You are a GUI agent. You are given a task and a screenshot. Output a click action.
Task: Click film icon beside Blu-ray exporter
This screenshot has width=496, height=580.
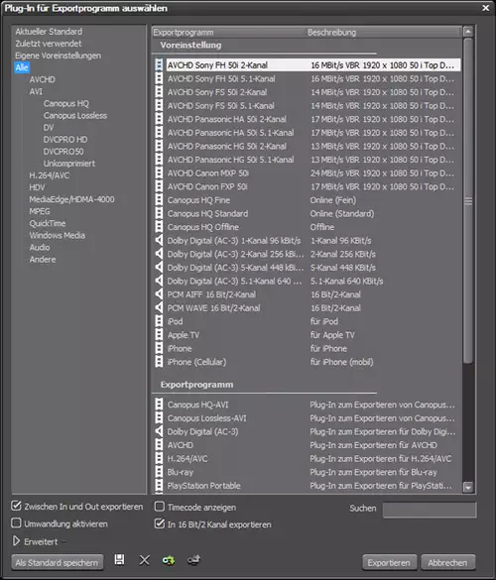pyautogui.click(x=159, y=472)
